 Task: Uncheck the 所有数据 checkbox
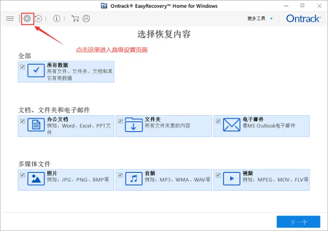[22, 67]
